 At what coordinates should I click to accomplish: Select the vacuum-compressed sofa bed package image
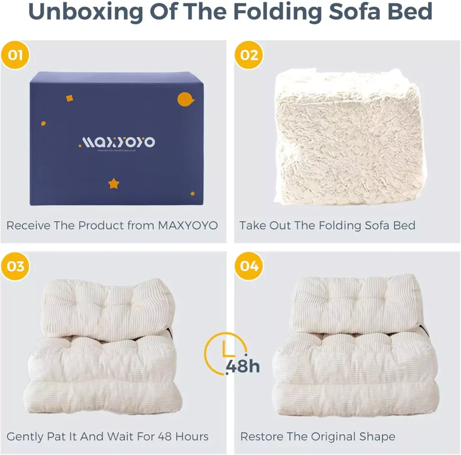click(x=349, y=138)
